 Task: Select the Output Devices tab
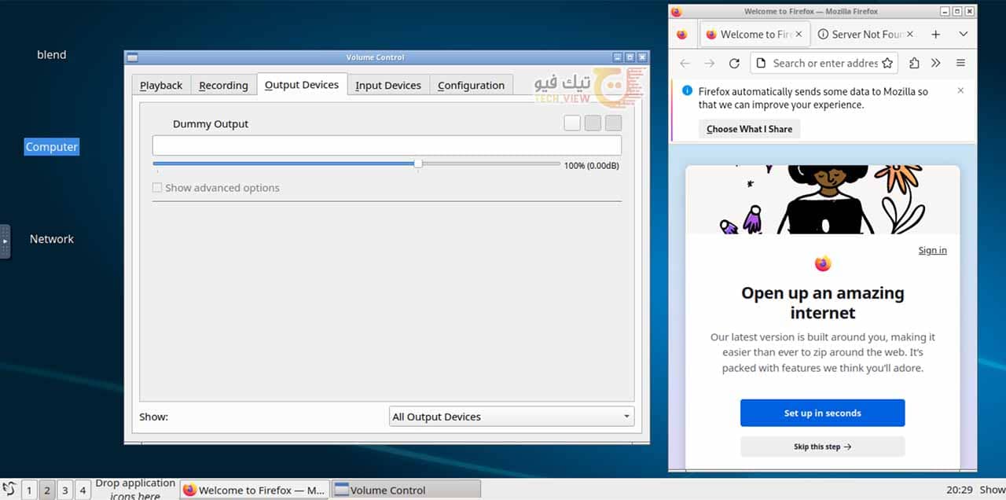click(302, 84)
